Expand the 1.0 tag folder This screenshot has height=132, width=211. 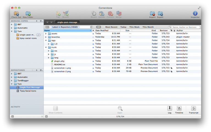pyautogui.click(x=49, y=44)
